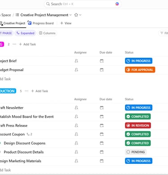Set due date for Draft Newsletter
The image size is (168, 175).
point(102,108)
